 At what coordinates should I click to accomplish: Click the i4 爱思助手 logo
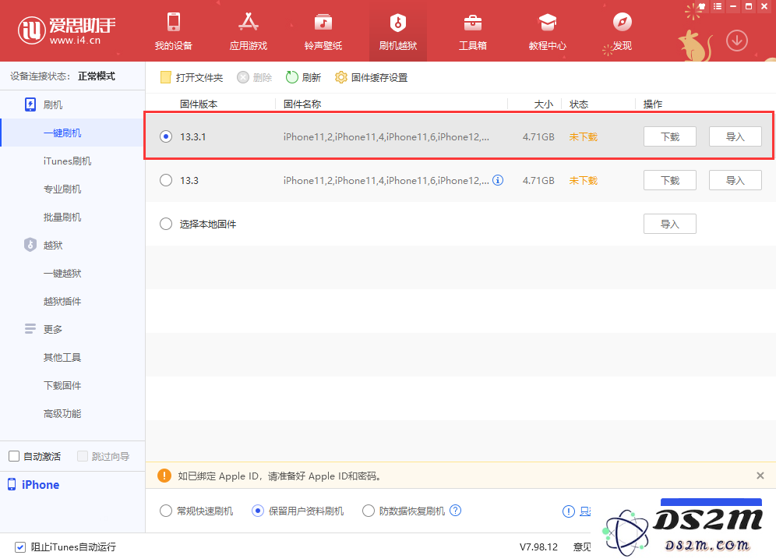[x=67, y=30]
